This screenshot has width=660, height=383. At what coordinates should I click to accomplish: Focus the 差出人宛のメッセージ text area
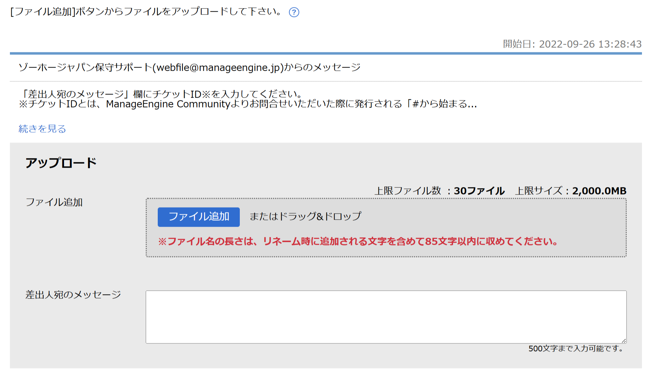pyautogui.click(x=386, y=317)
